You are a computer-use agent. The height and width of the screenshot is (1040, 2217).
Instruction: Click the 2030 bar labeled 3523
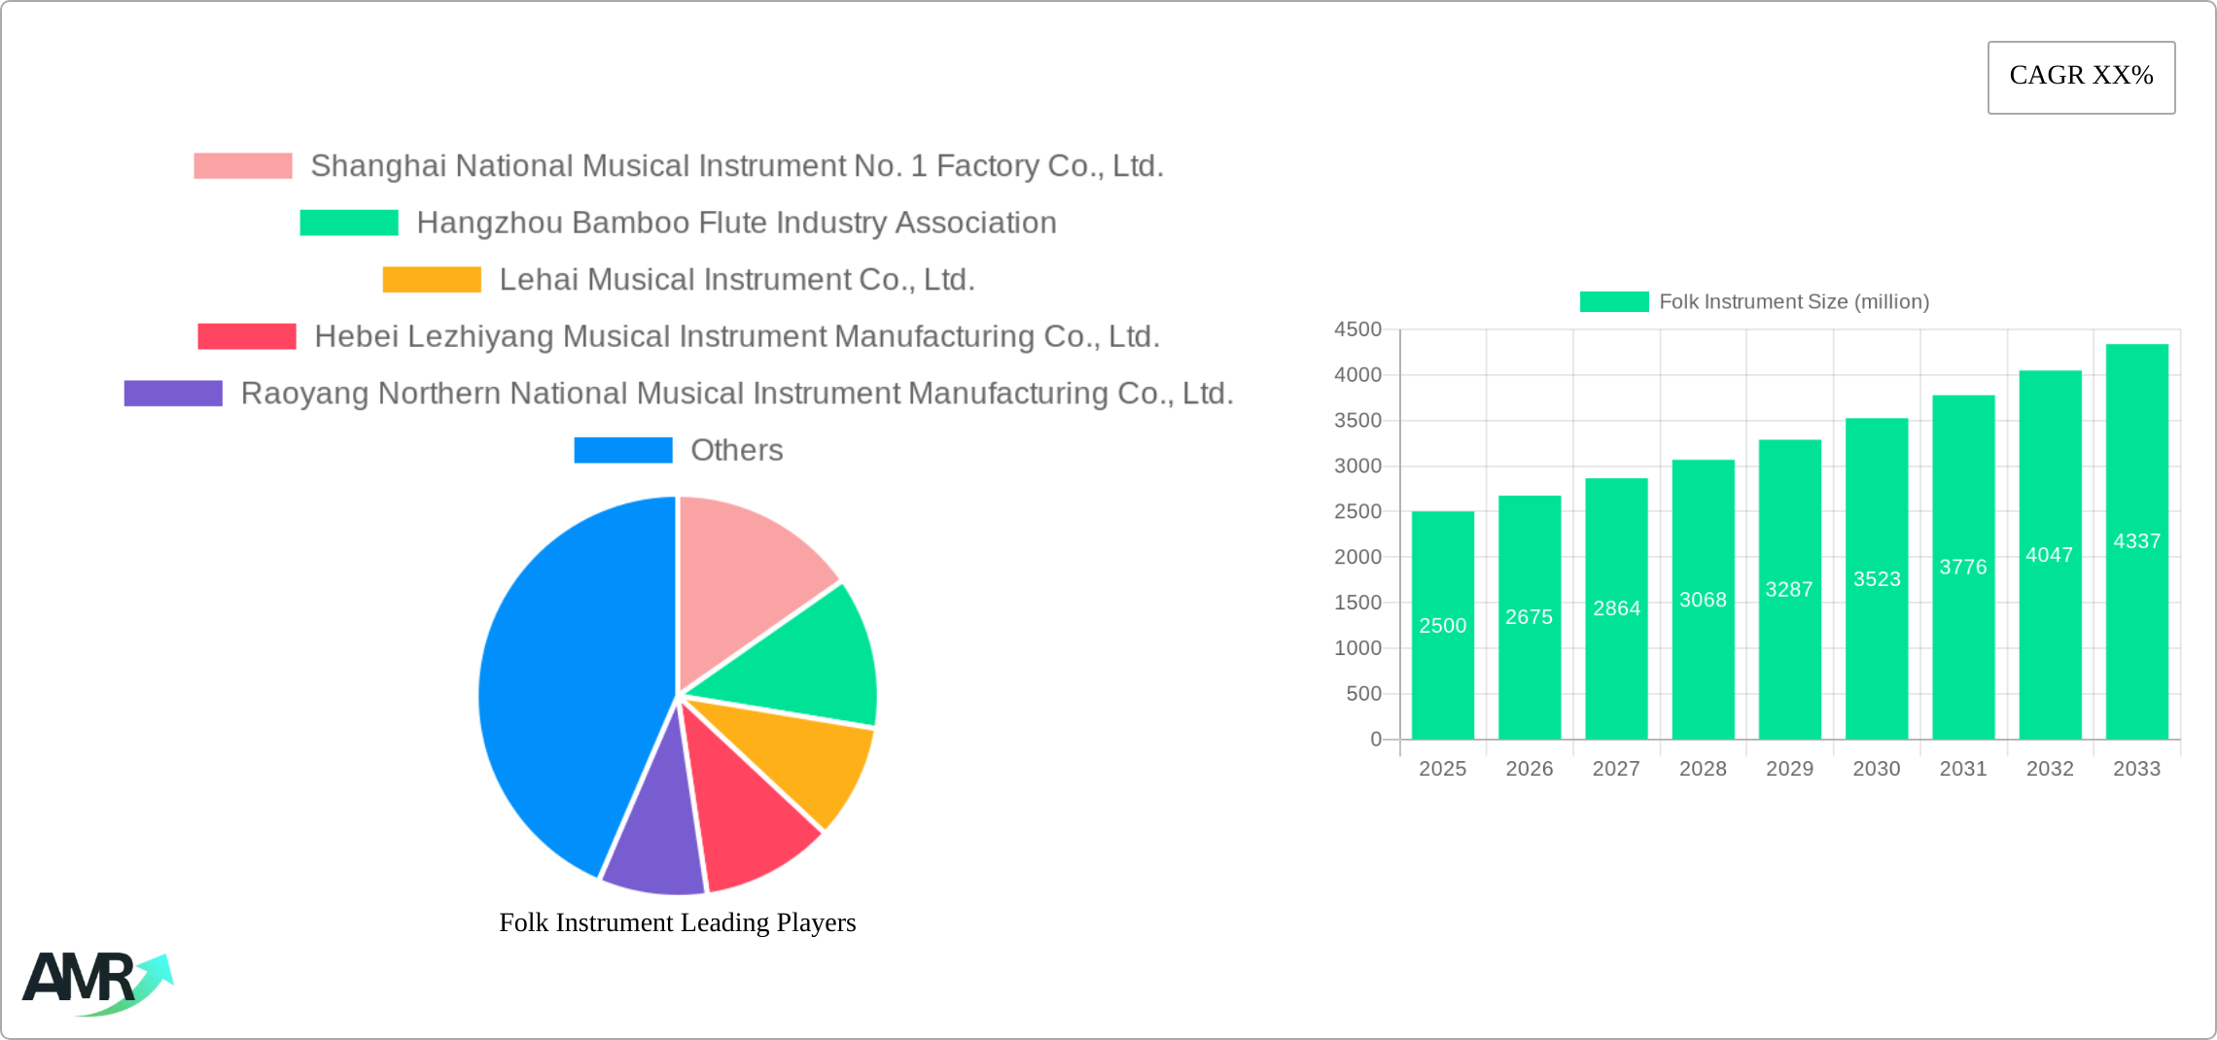pyautogui.click(x=1877, y=578)
